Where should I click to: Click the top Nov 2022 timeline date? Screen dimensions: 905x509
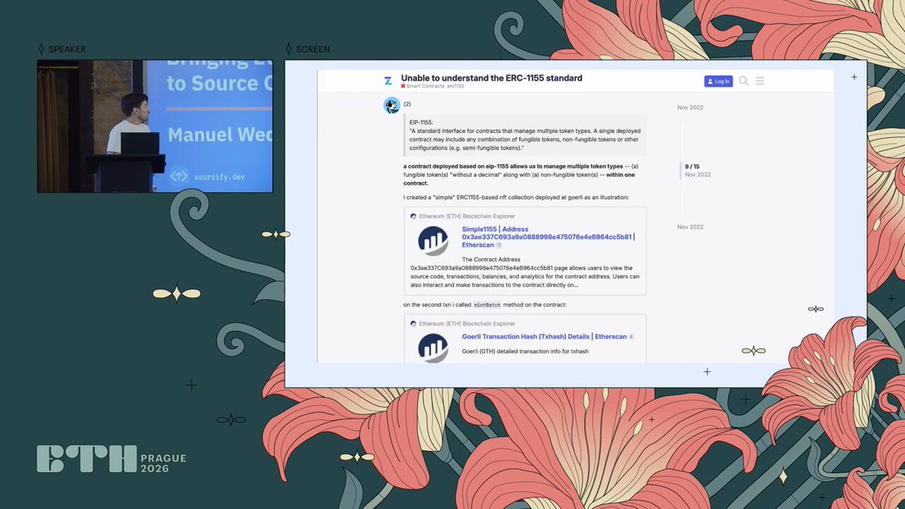tap(690, 107)
